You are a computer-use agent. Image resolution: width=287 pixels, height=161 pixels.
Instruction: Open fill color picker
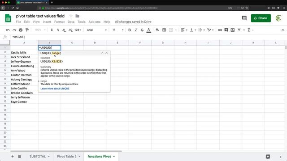[x=157, y=30]
